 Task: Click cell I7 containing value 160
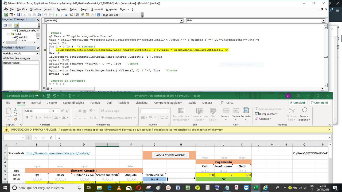click(205, 175)
